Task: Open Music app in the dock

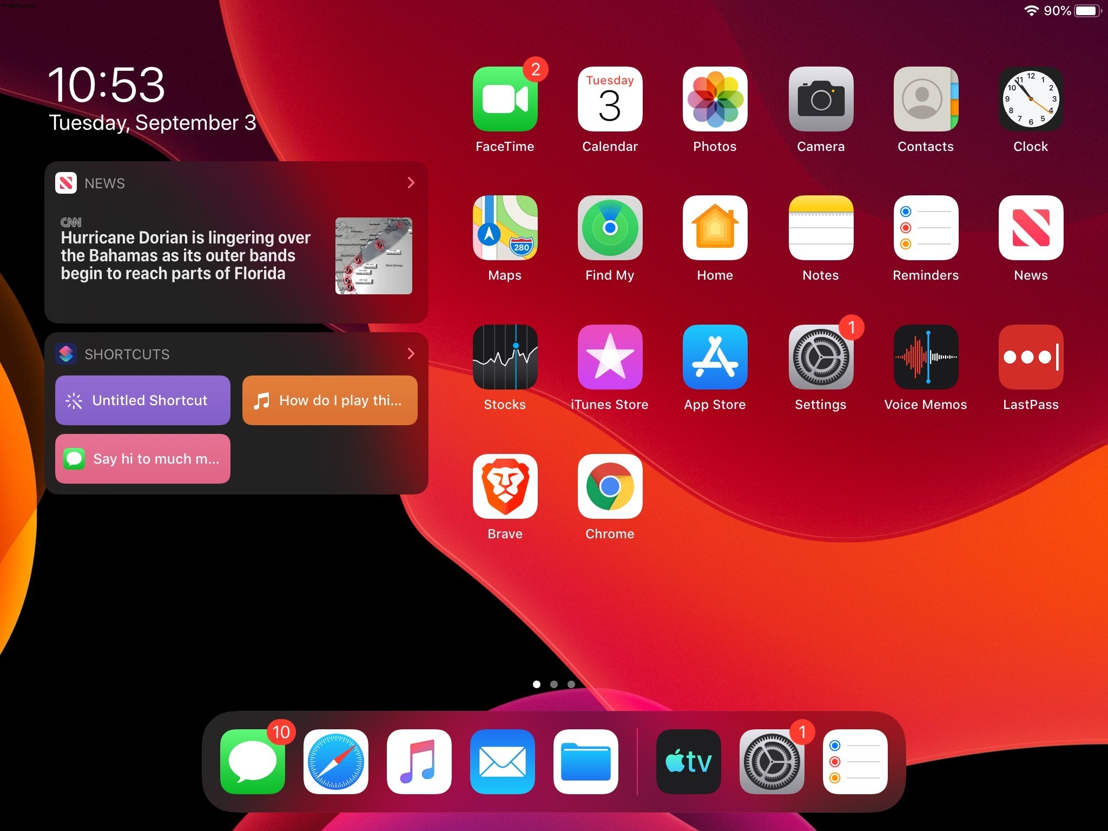Action: [x=419, y=762]
